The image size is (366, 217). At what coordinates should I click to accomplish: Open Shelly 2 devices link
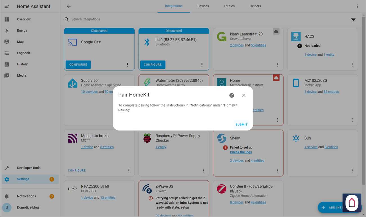pyautogui.click(x=237, y=161)
